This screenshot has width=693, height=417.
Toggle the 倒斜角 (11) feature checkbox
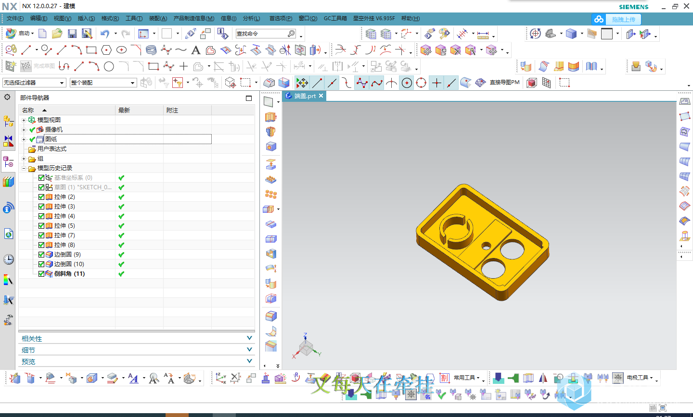41,274
